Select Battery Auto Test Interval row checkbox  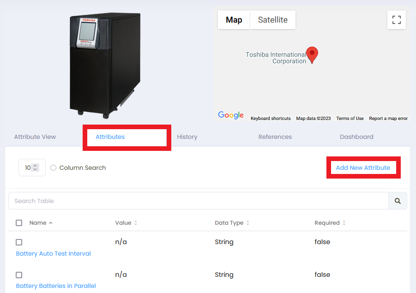point(19,242)
